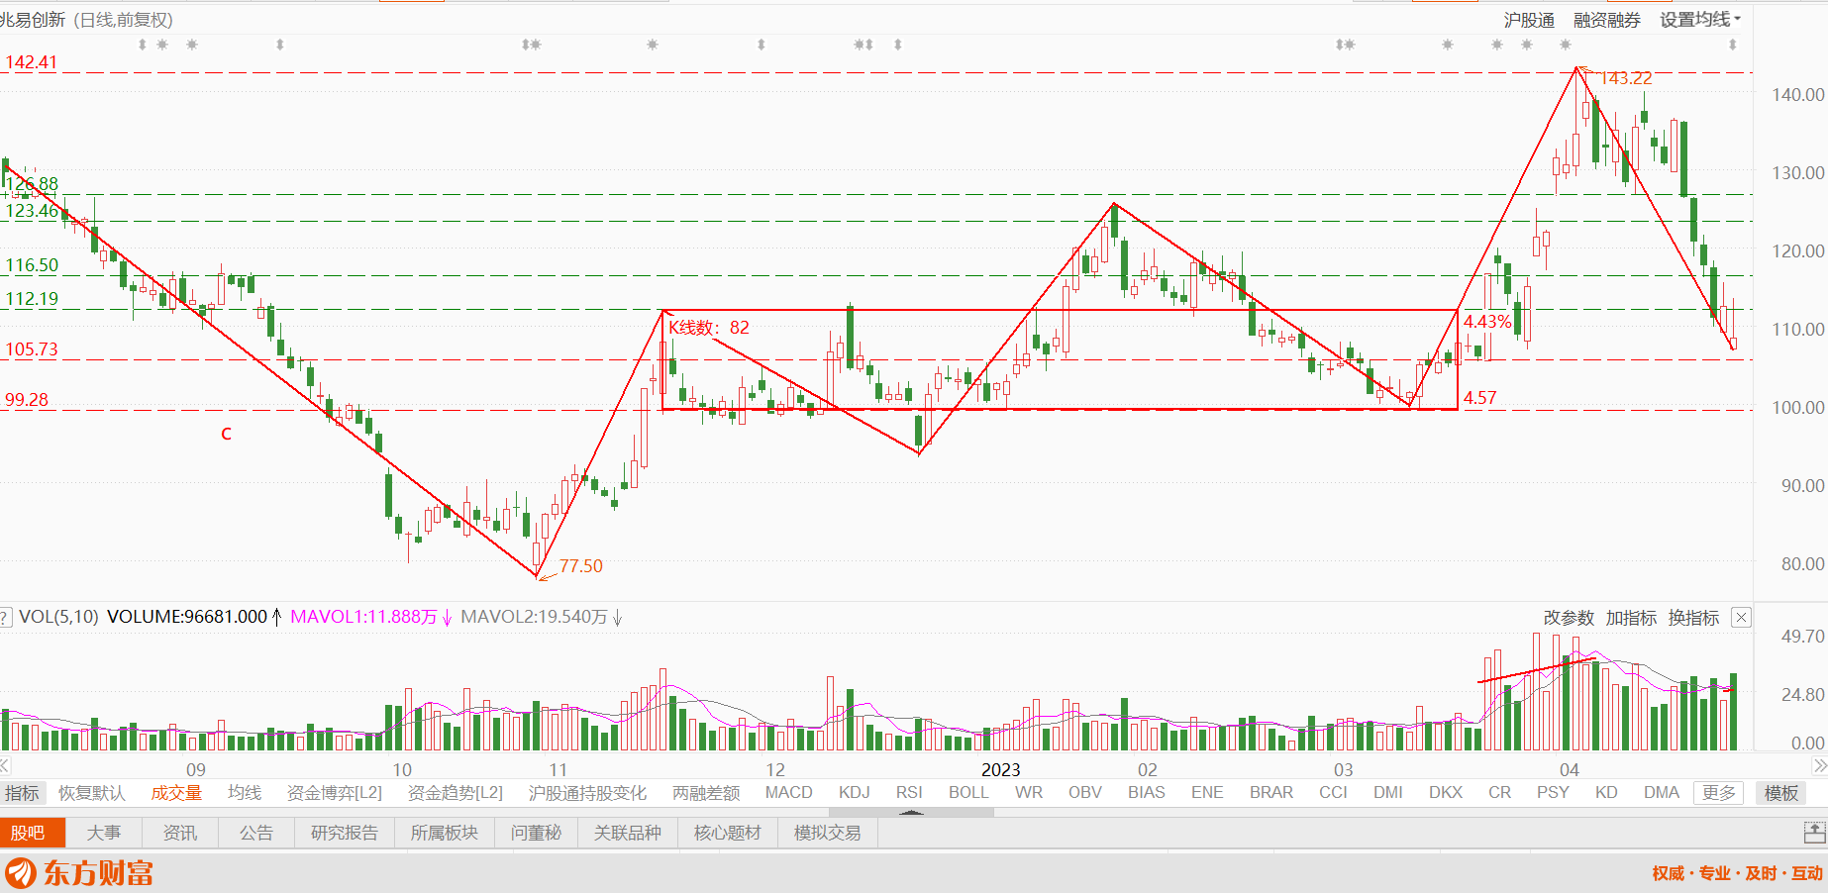Toggle the KDJ indicator
The height and width of the screenshot is (893, 1828).
pyautogui.click(x=855, y=793)
